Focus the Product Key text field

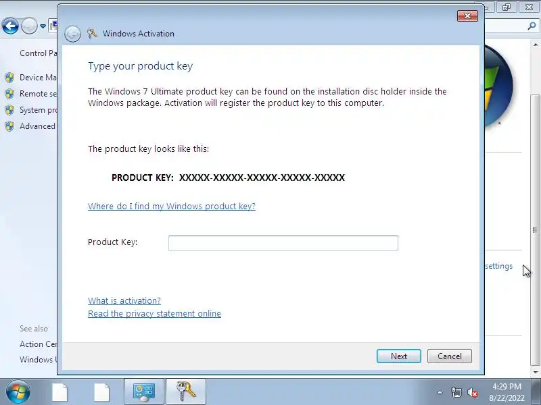click(x=283, y=243)
